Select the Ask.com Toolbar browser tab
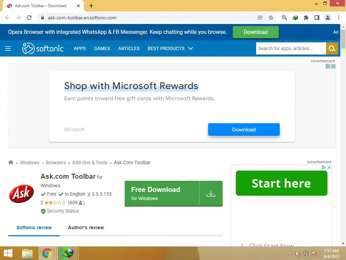The image size is (346, 260). [43, 6]
